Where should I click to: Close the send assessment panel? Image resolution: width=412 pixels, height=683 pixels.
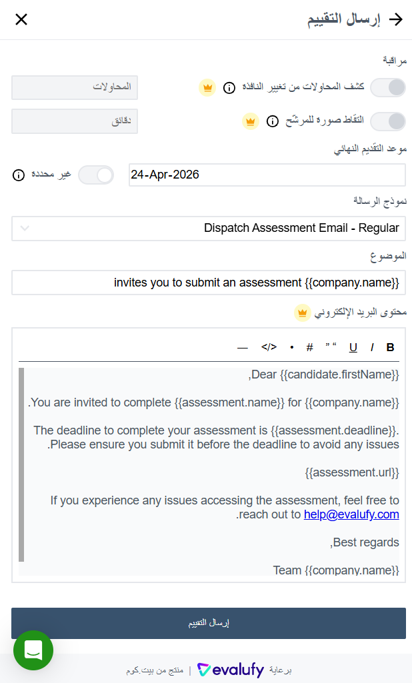(21, 19)
